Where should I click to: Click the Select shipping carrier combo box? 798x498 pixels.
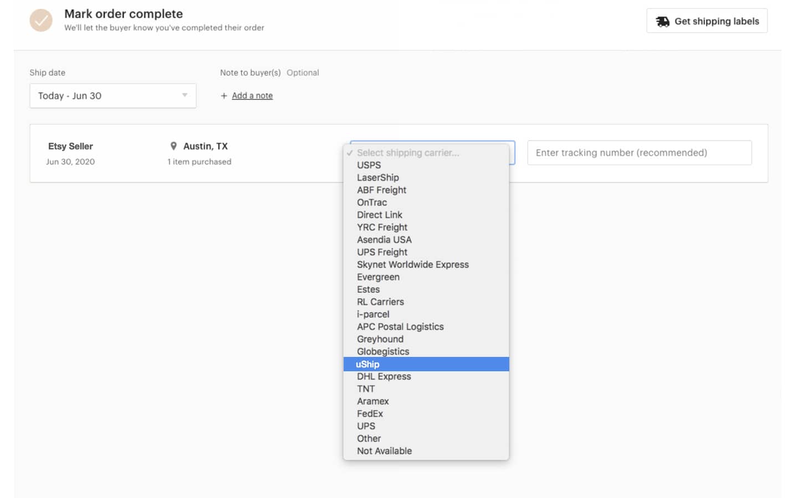pos(432,153)
